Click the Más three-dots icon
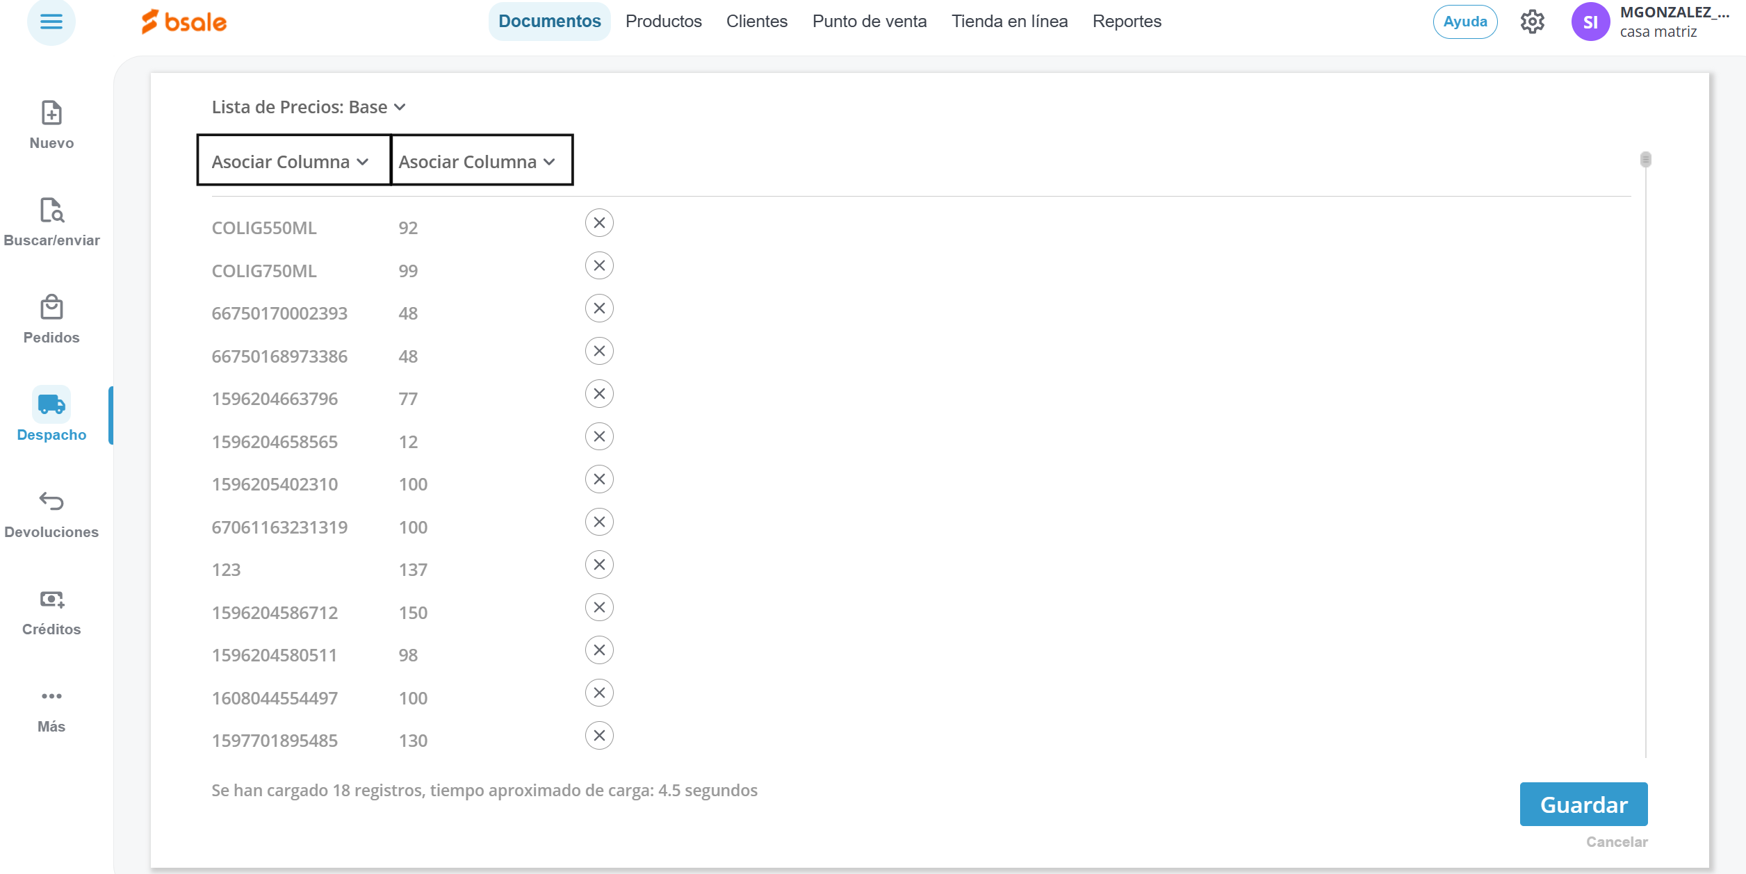Image resolution: width=1746 pixels, height=874 pixels. (x=51, y=696)
